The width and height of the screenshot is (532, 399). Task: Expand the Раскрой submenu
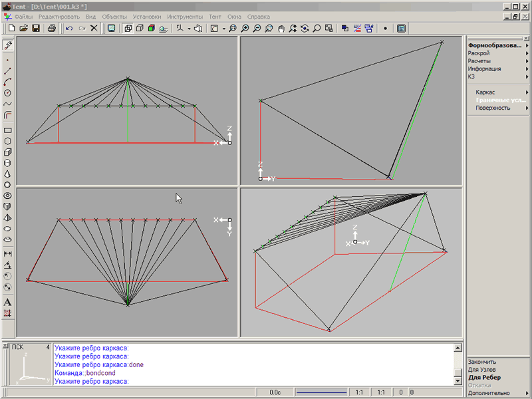coord(498,53)
